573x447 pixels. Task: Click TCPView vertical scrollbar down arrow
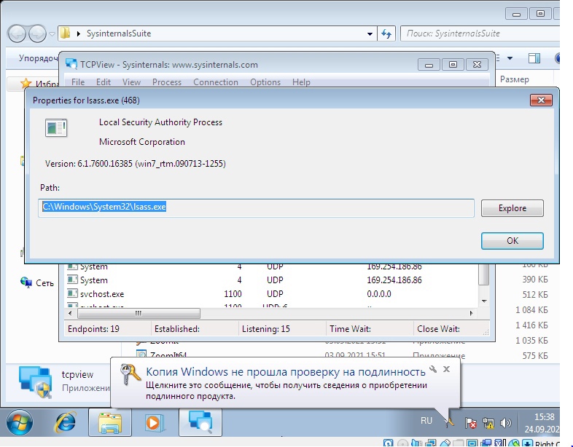tap(484, 301)
